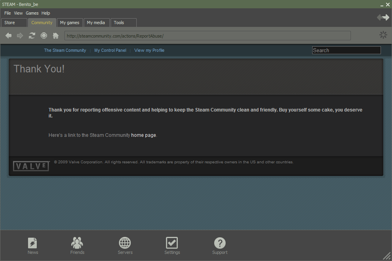Click the Search box in community header

pos(346,50)
